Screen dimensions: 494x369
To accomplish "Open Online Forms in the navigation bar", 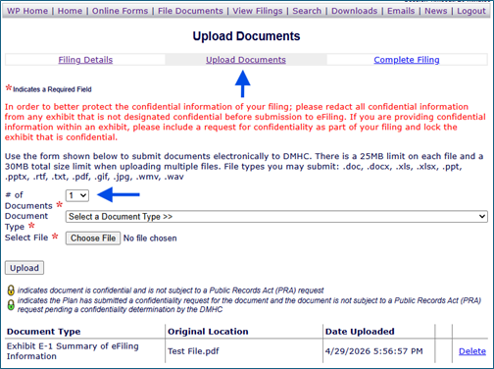I will pyautogui.click(x=120, y=11).
